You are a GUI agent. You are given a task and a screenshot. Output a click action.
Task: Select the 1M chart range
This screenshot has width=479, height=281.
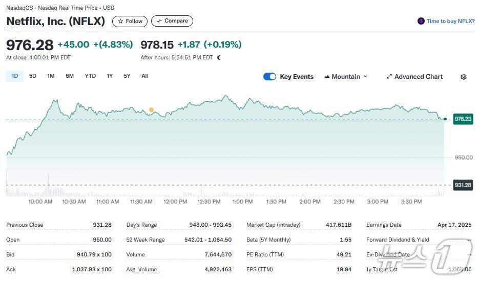[x=51, y=76]
